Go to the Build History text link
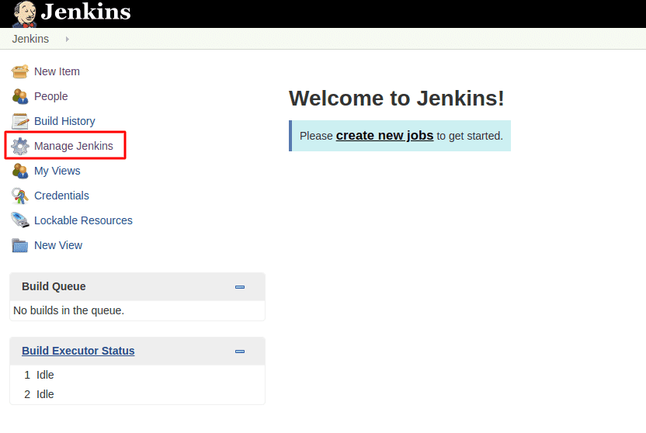646x433 pixels. point(64,121)
